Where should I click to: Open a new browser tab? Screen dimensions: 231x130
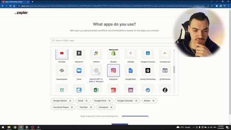point(32,2)
